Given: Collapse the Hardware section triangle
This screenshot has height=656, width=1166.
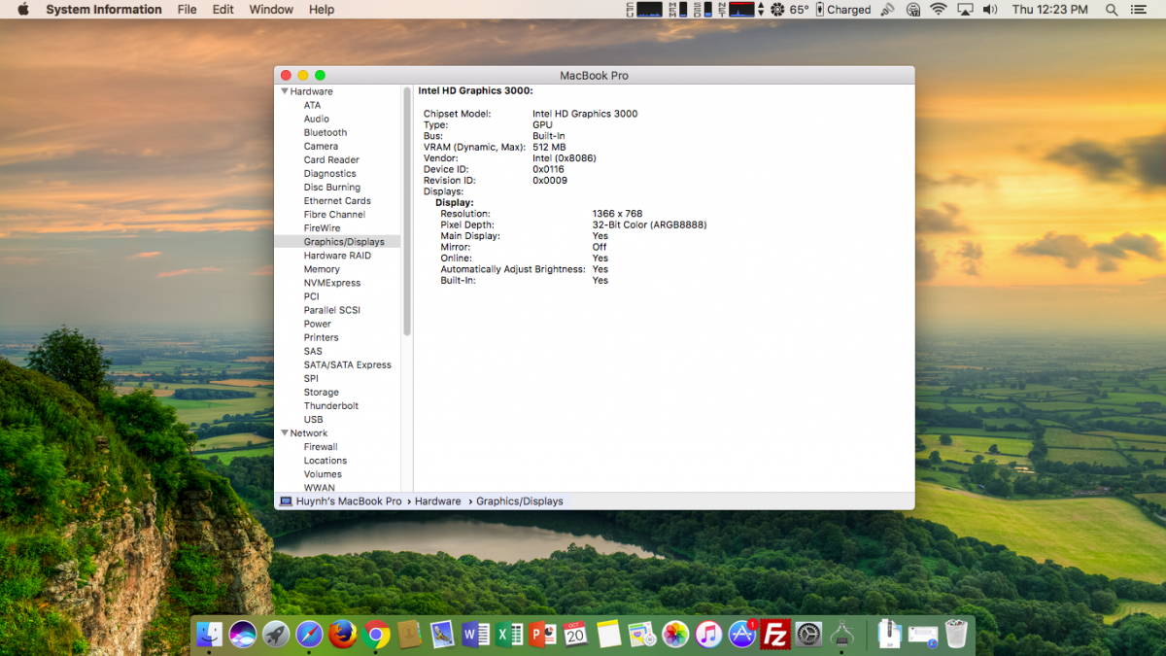Looking at the screenshot, I should 285,91.
